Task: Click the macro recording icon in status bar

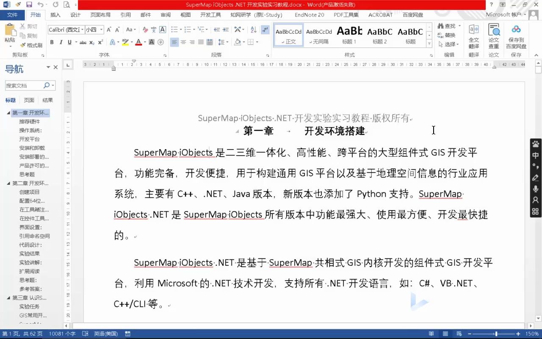Action: click(x=127, y=334)
